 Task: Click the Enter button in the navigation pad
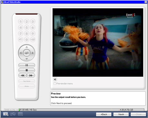26,53
